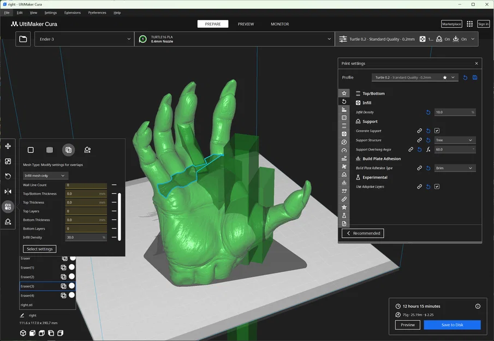This screenshot has height=341, width=494.
Task: Click Preview button beside Save to Disk
Action: point(408,325)
